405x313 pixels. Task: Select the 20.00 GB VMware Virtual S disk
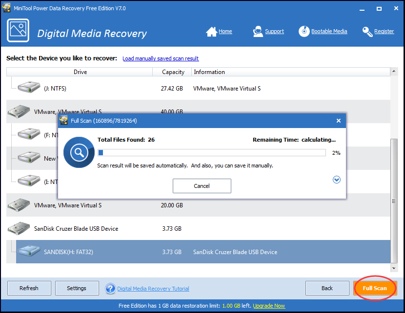(x=199, y=205)
